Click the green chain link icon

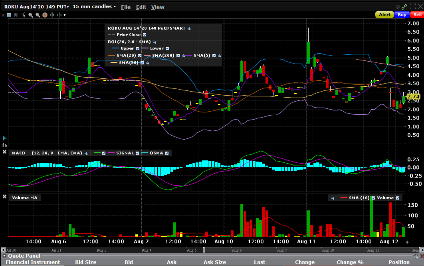pos(404,7)
